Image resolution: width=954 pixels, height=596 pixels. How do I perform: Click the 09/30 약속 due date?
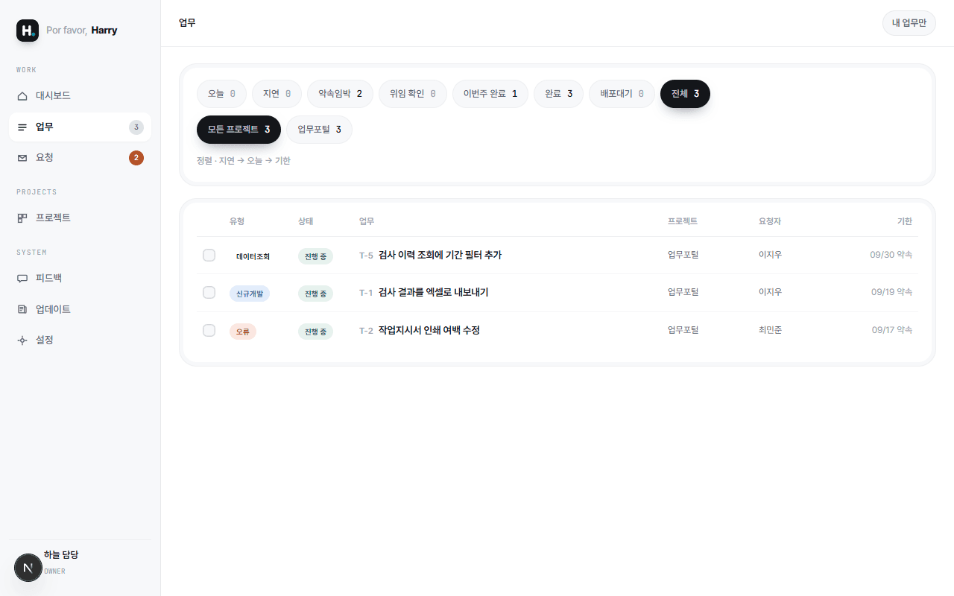[x=891, y=255]
